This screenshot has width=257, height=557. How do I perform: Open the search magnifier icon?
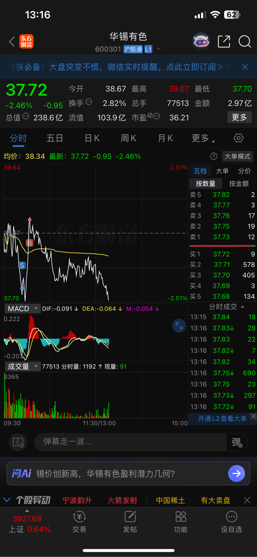245,42
